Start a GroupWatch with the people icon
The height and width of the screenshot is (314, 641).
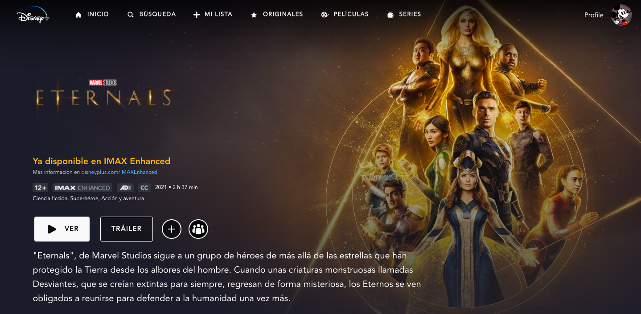(198, 229)
